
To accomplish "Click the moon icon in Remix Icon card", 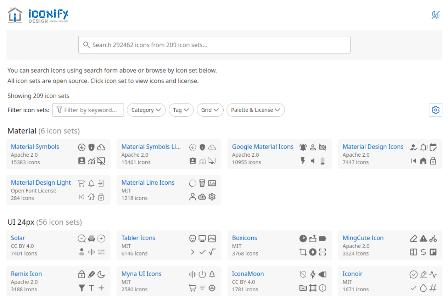I will [101, 274].
